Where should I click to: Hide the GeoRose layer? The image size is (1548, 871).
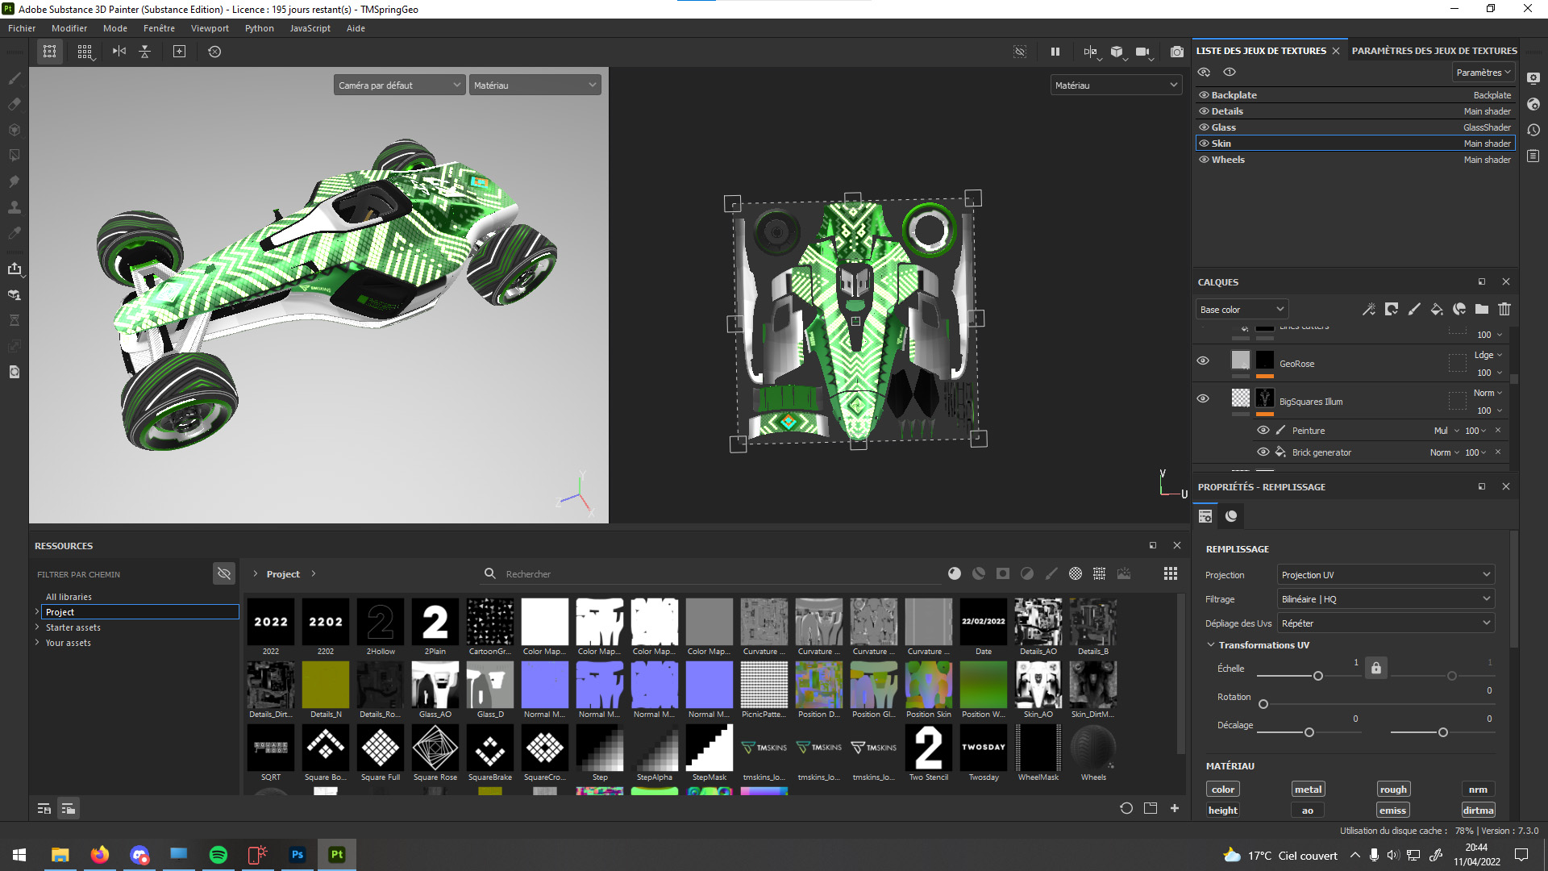coord(1203,361)
